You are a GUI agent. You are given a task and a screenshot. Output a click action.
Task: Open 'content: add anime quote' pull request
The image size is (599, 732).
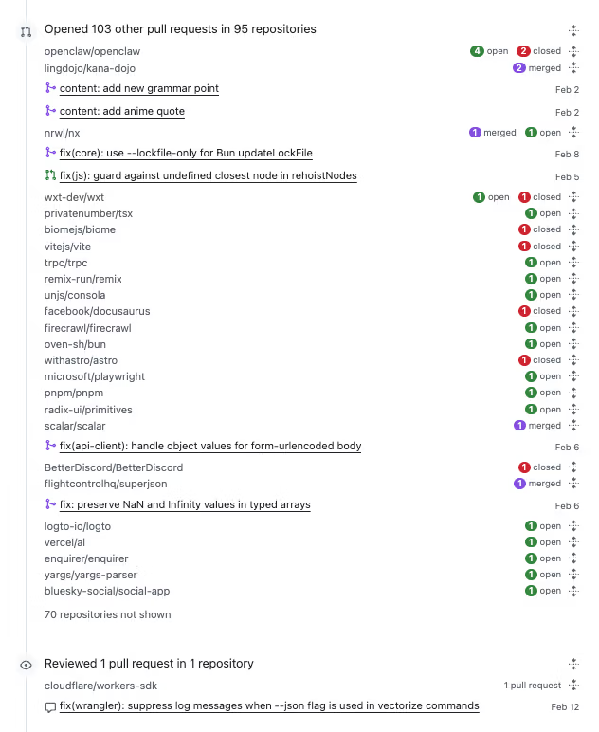coord(122,112)
